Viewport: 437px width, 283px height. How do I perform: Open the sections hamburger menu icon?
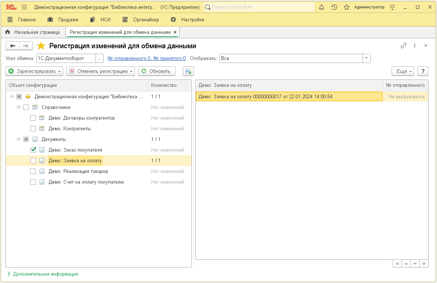(x=24, y=7)
